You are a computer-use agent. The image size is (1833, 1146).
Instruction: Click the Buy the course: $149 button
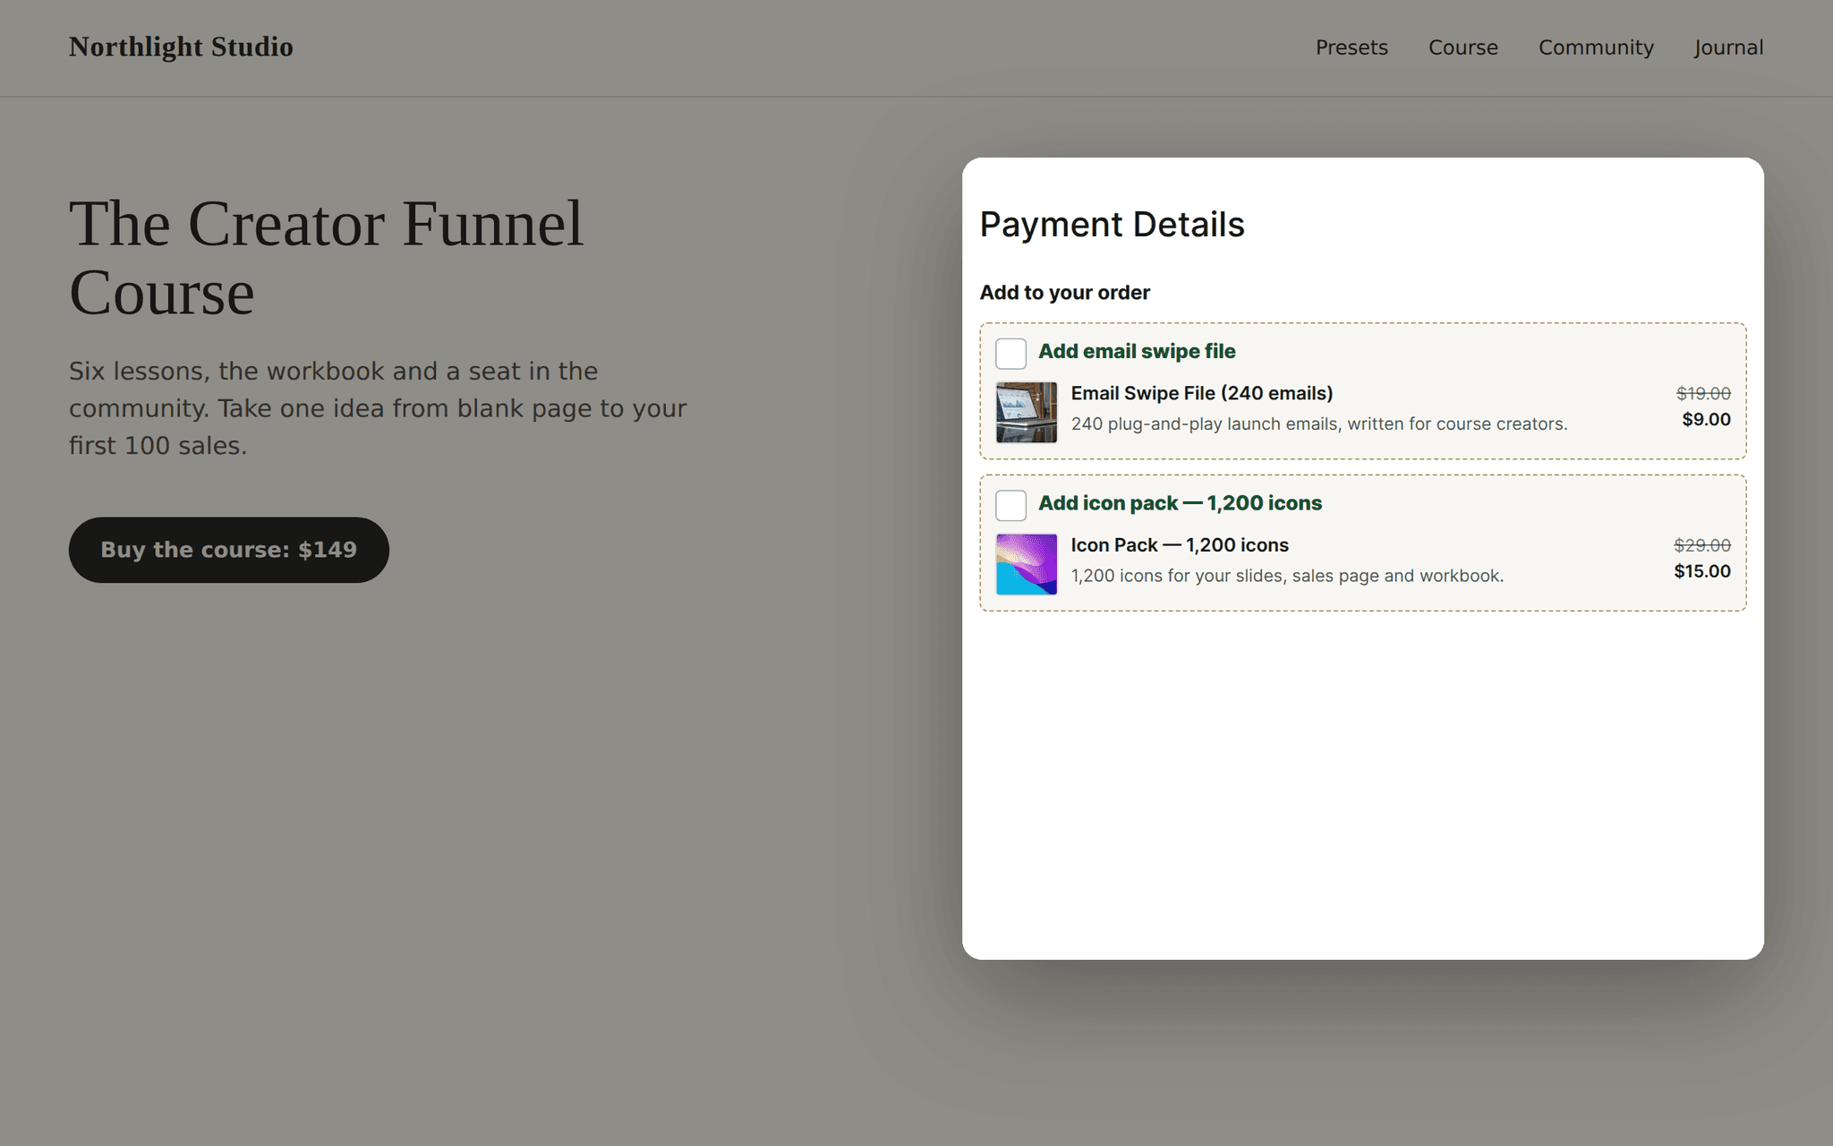[229, 550]
